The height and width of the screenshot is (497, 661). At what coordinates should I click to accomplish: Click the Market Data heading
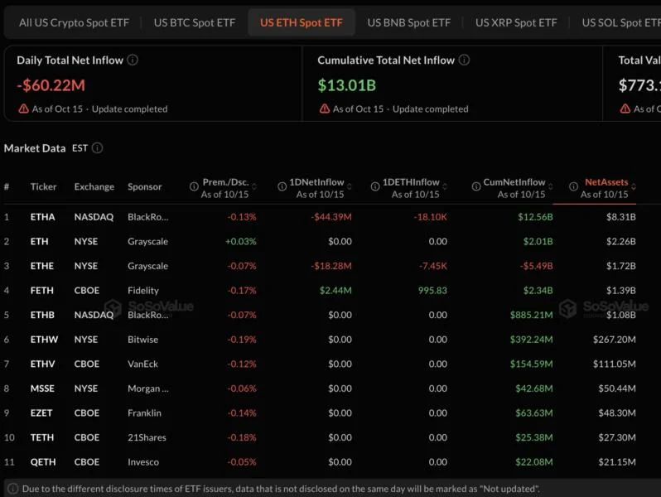[x=35, y=148]
